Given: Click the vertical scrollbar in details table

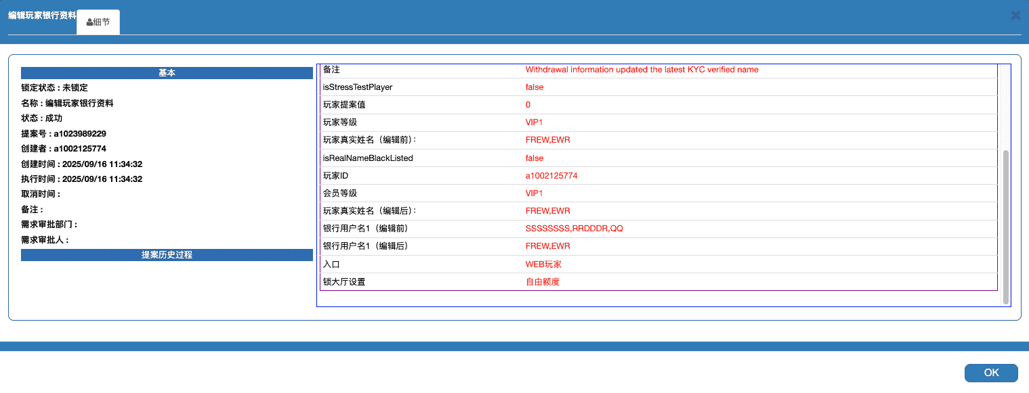Looking at the screenshot, I should click(1005, 227).
